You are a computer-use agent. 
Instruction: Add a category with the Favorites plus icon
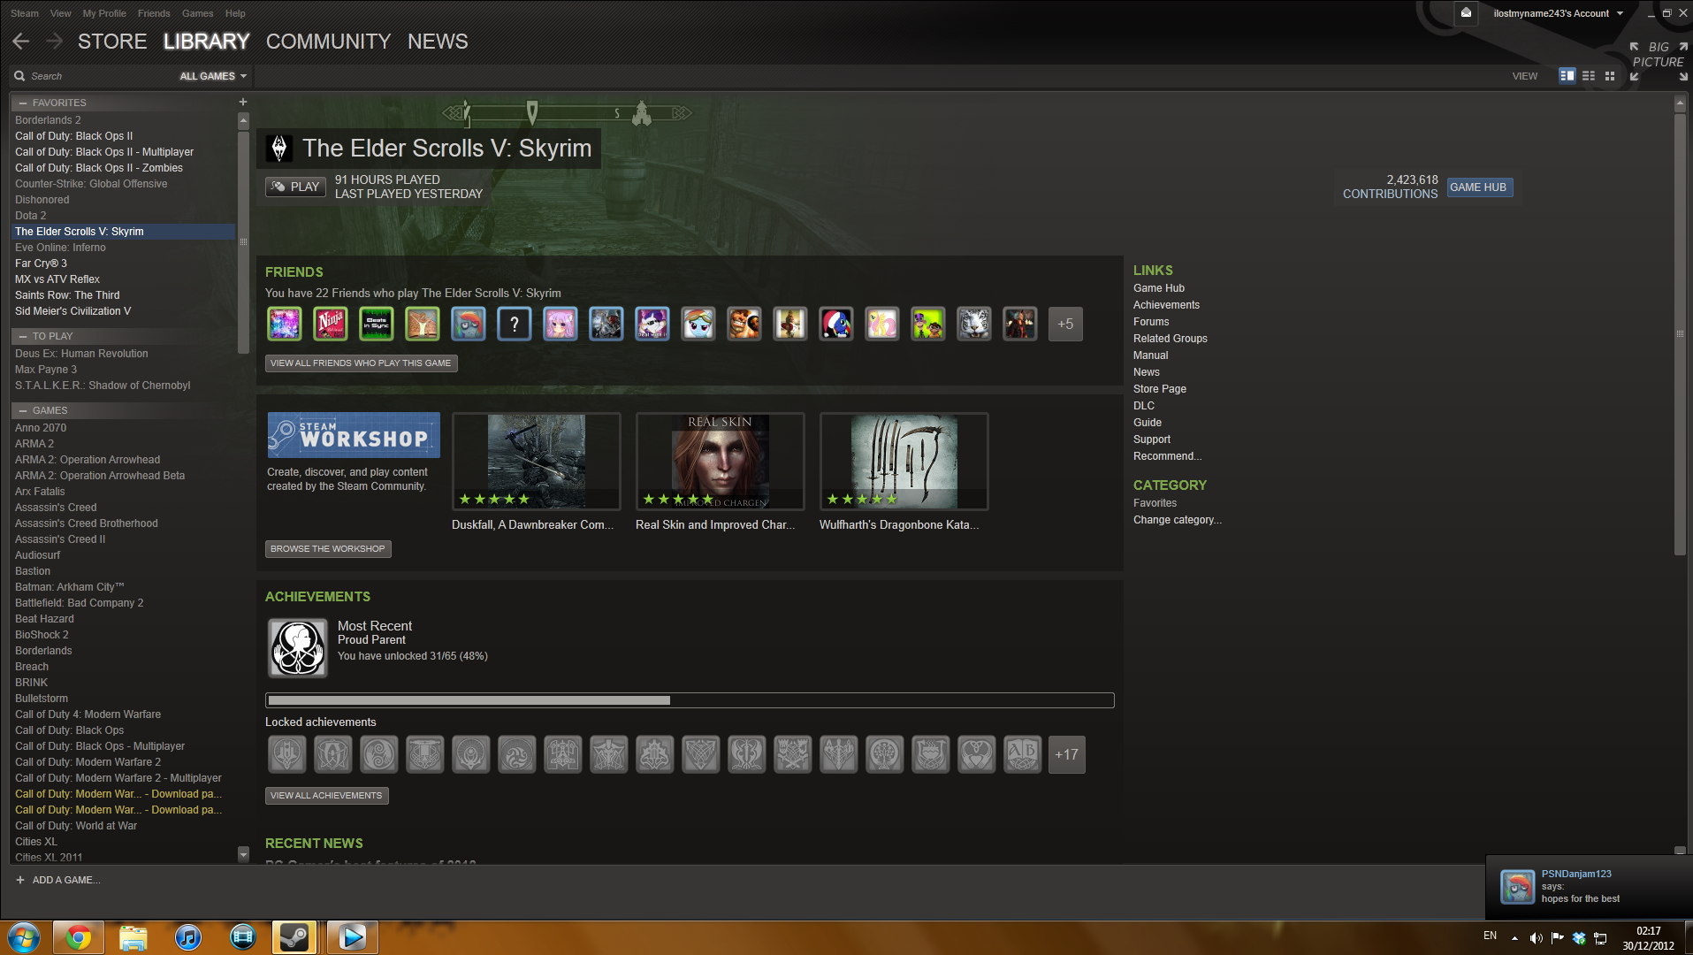pos(243,102)
